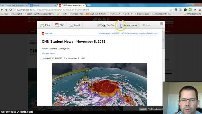The image size is (202, 114).
Task: Click the article headline CNN Student News
Action: click(74, 41)
